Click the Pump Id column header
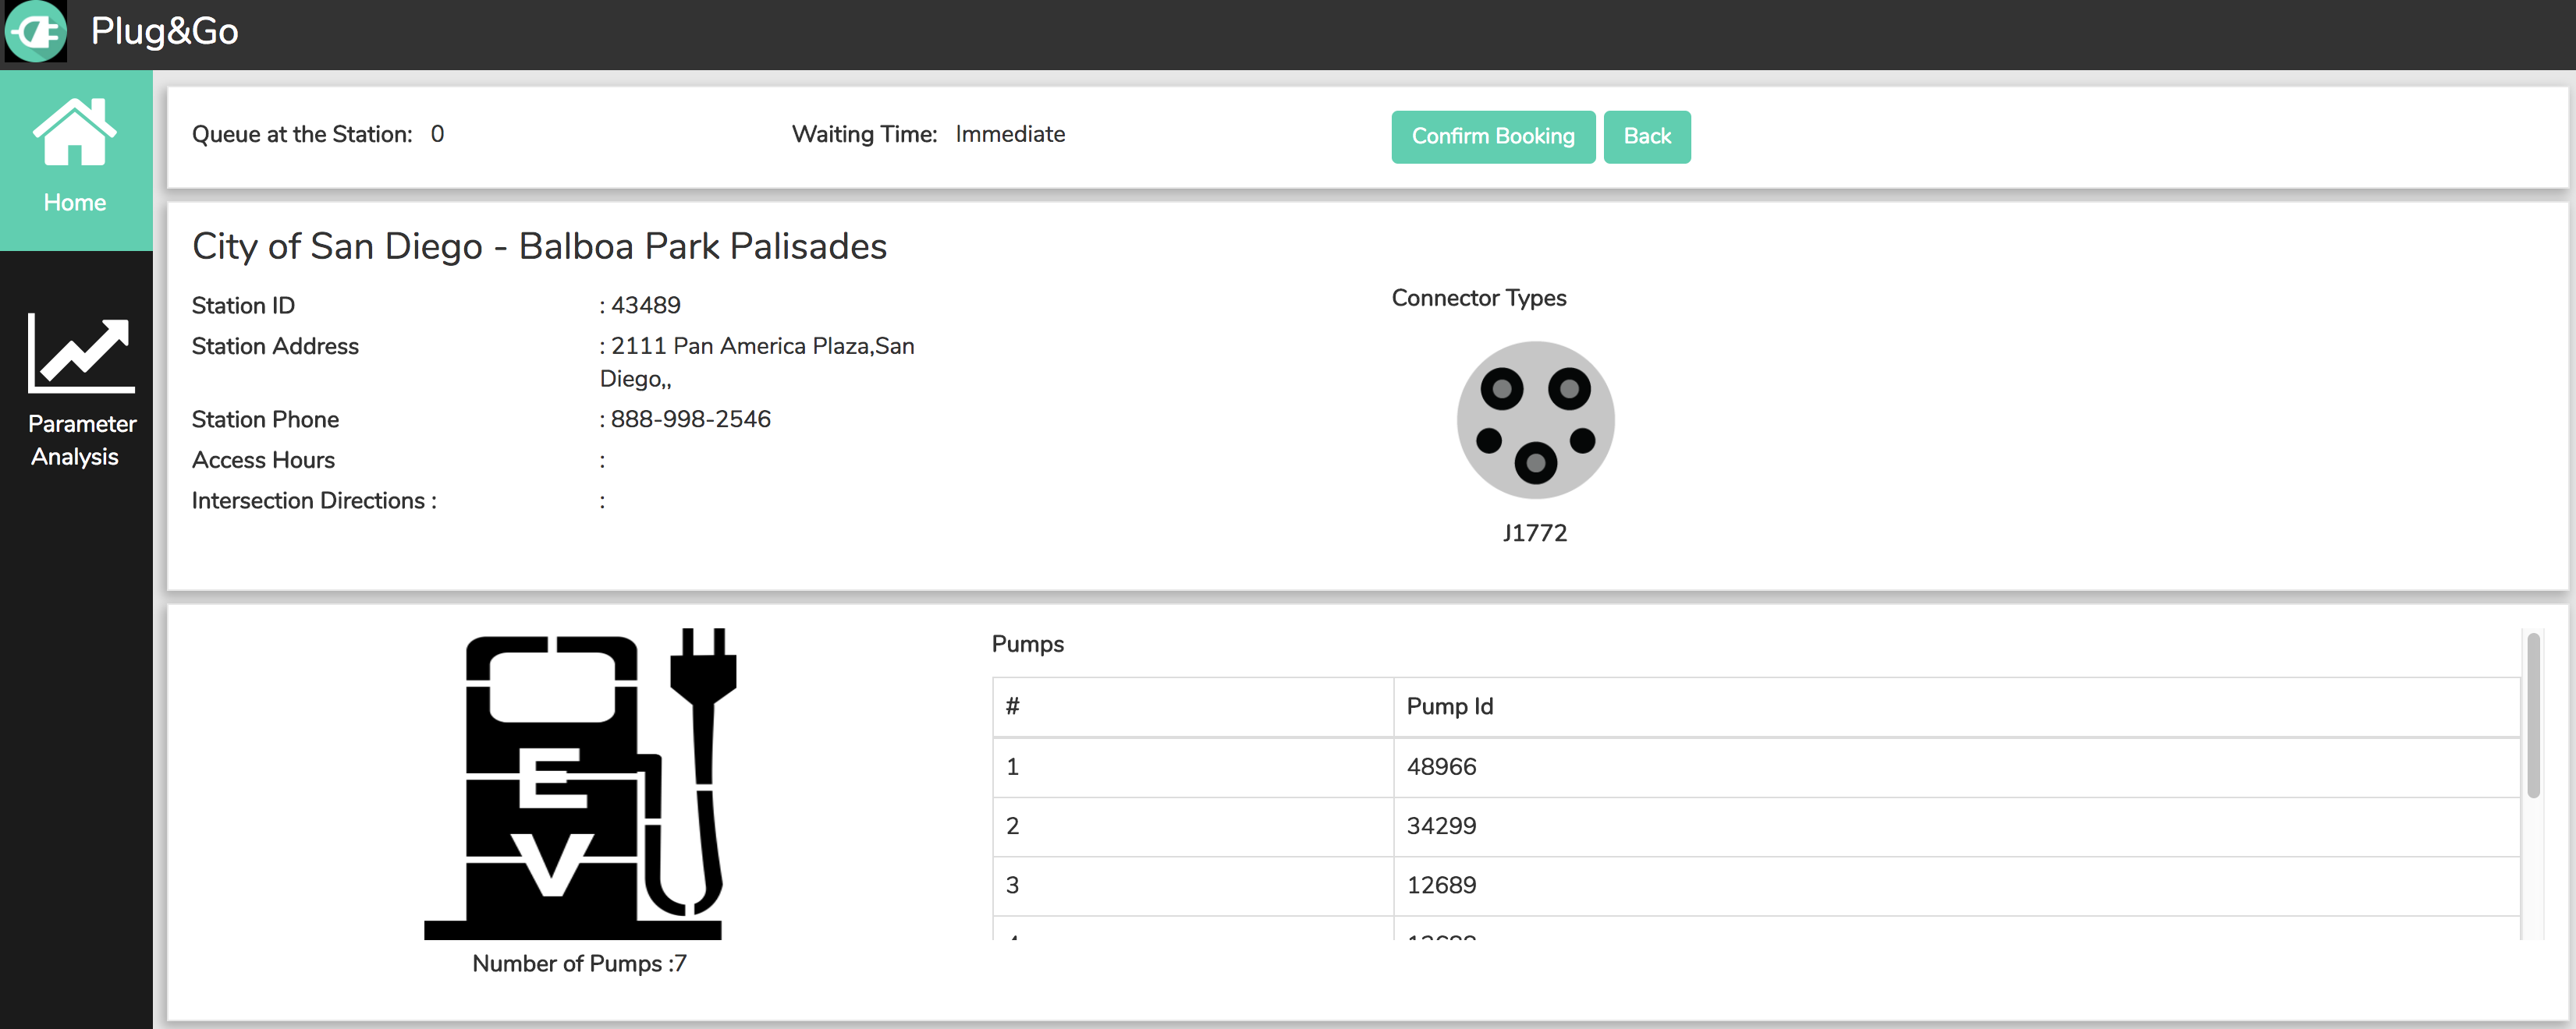The height and width of the screenshot is (1029, 2576). [x=1449, y=707]
